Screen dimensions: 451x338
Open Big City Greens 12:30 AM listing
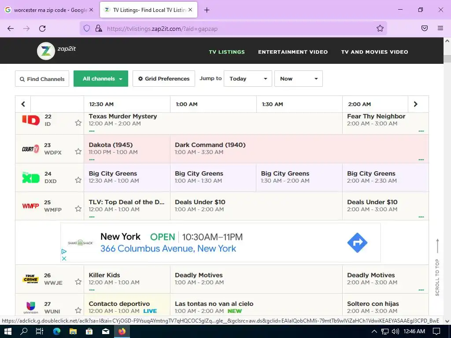pos(127,177)
